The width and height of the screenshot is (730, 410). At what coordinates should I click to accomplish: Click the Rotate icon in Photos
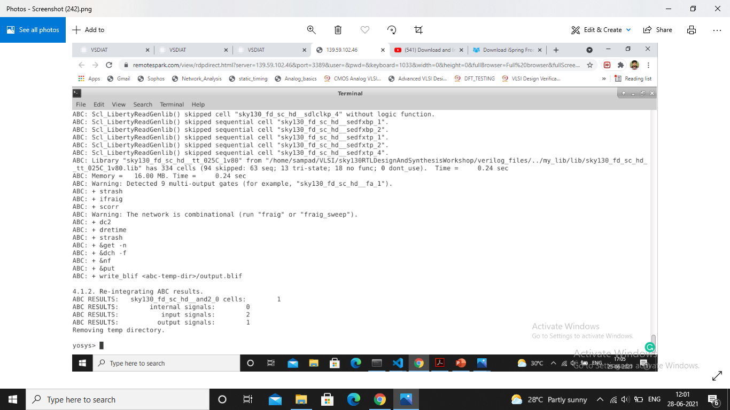392,30
